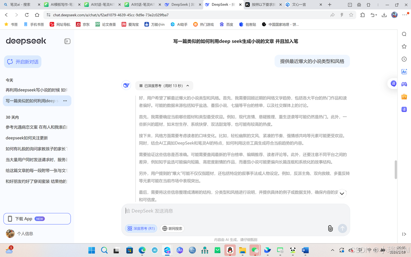Click the incognito glasses icon in title bar
Screen dimensions: 411x257
pyautogui.click(x=359, y=5)
